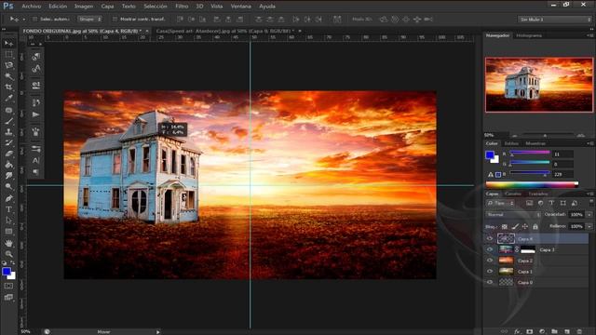Select the Eraser tool
596x335 pixels.
pyautogui.click(x=8, y=154)
